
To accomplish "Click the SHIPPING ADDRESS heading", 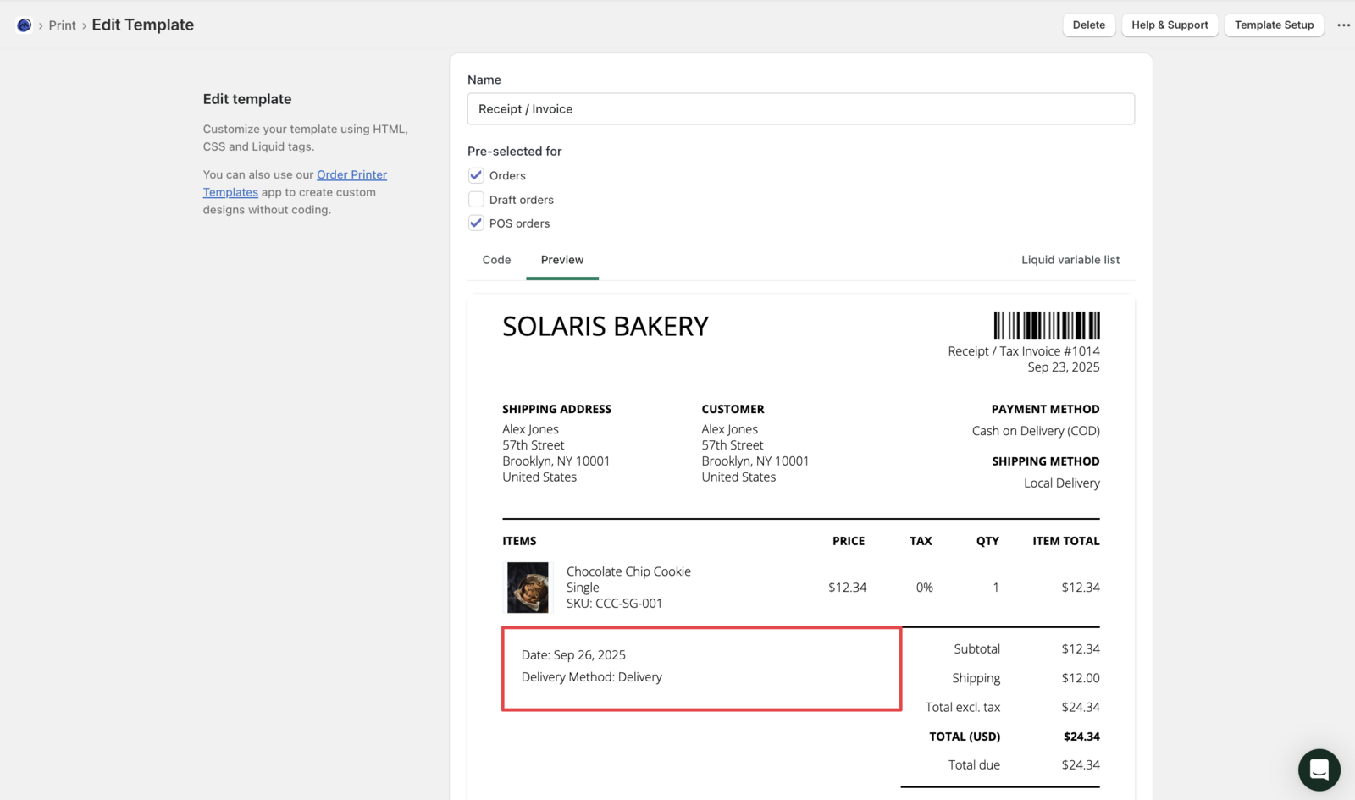I will pos(556,409).
